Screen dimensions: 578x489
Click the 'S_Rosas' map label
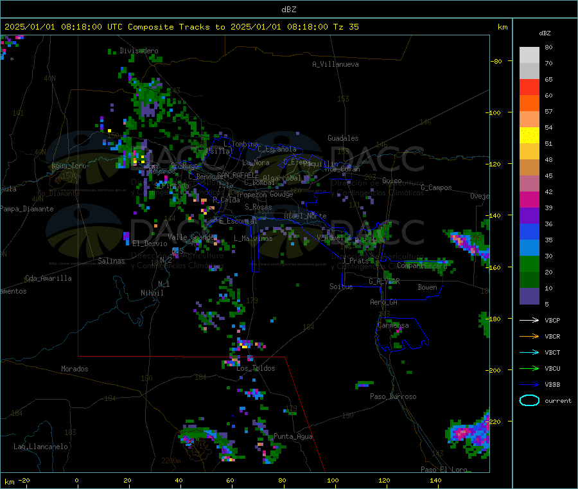coord(258,207)
